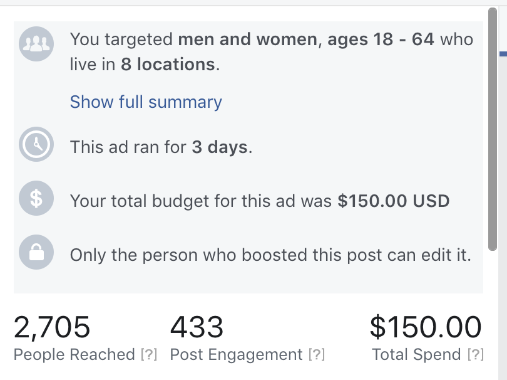Select the $150.00 total spend figure
The height and width of the screenshot is (380, 507).
point(426,327)
